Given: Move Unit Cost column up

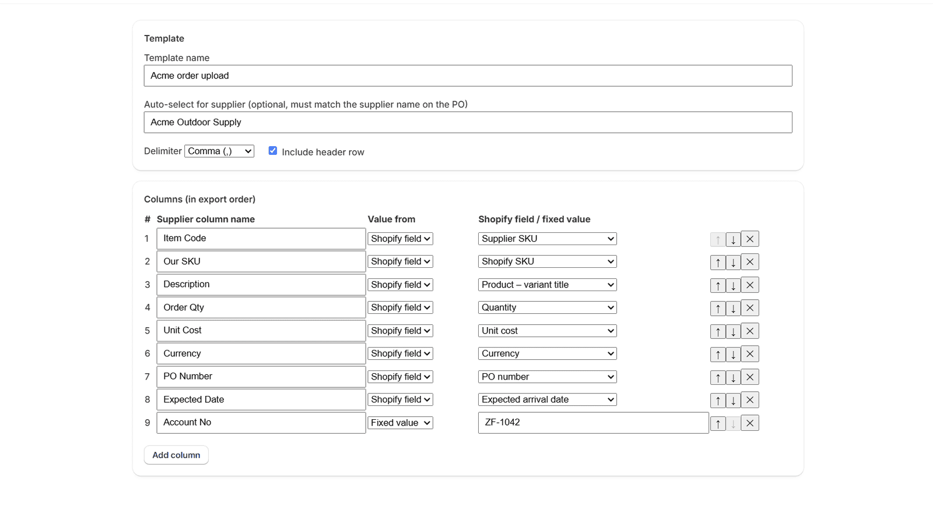Looking at the screenshot, I should tap(718, 331).
